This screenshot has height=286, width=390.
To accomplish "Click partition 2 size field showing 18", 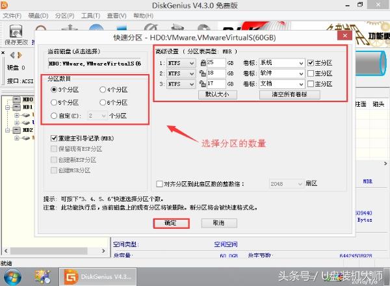I will click(x=216, y=73).
